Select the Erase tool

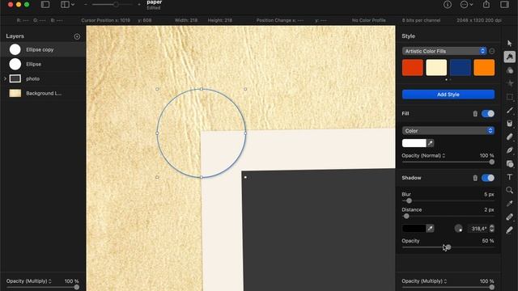tap(509, 137)
